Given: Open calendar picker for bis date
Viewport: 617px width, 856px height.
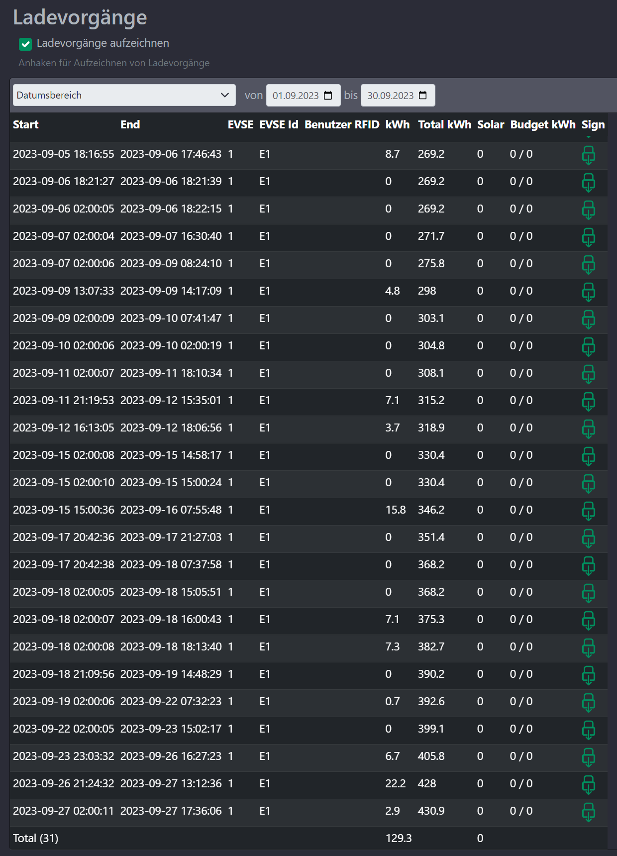Looking at the screenshot, I should point(423,96).
